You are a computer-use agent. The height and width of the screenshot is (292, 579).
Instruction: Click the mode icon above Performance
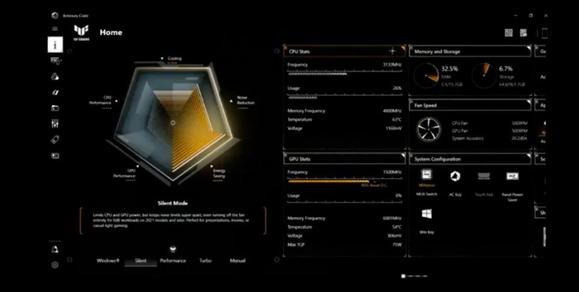(x=172, y=249)
